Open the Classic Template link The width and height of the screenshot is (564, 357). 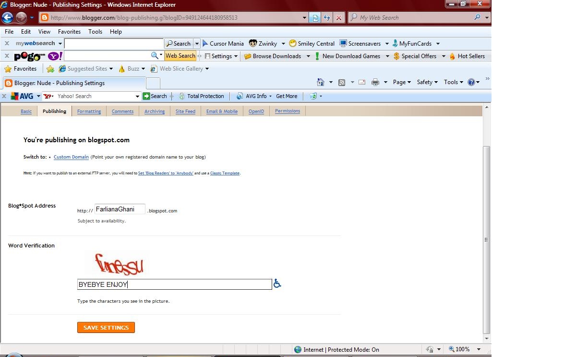click(225, 173)
